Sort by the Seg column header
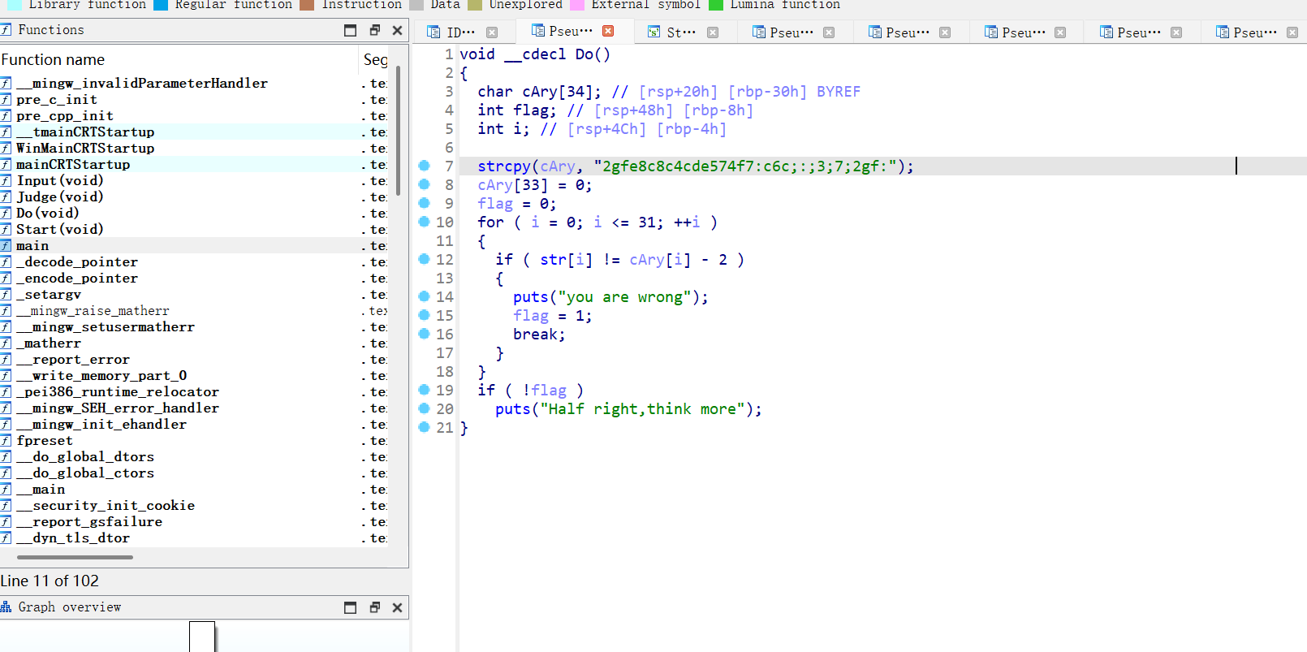Image resolution: width=1307 pixels, height=652 pixels. 374,59
